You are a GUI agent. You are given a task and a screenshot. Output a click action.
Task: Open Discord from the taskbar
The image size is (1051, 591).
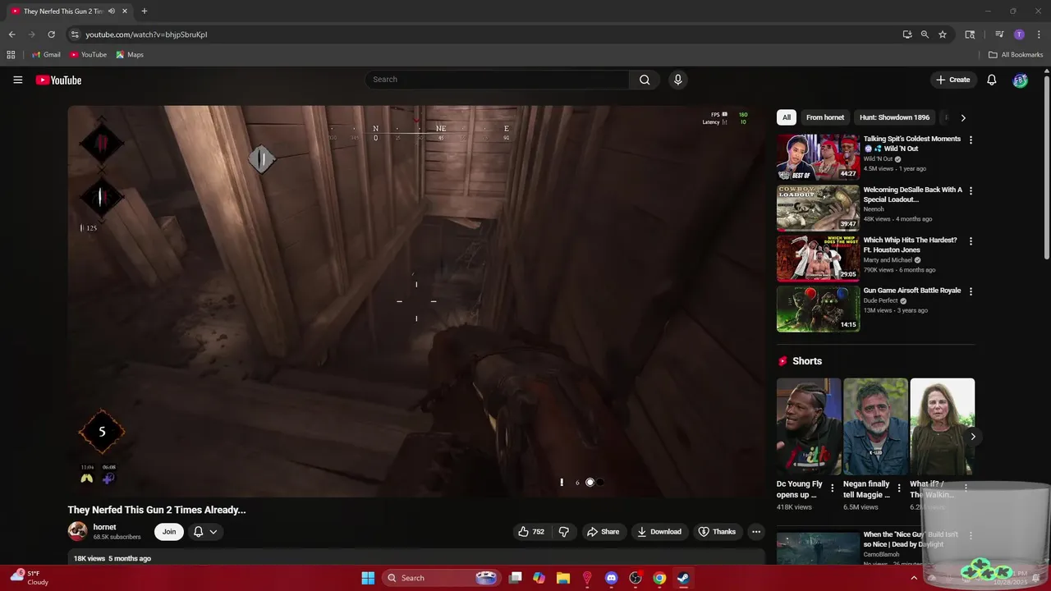(611, 578)
